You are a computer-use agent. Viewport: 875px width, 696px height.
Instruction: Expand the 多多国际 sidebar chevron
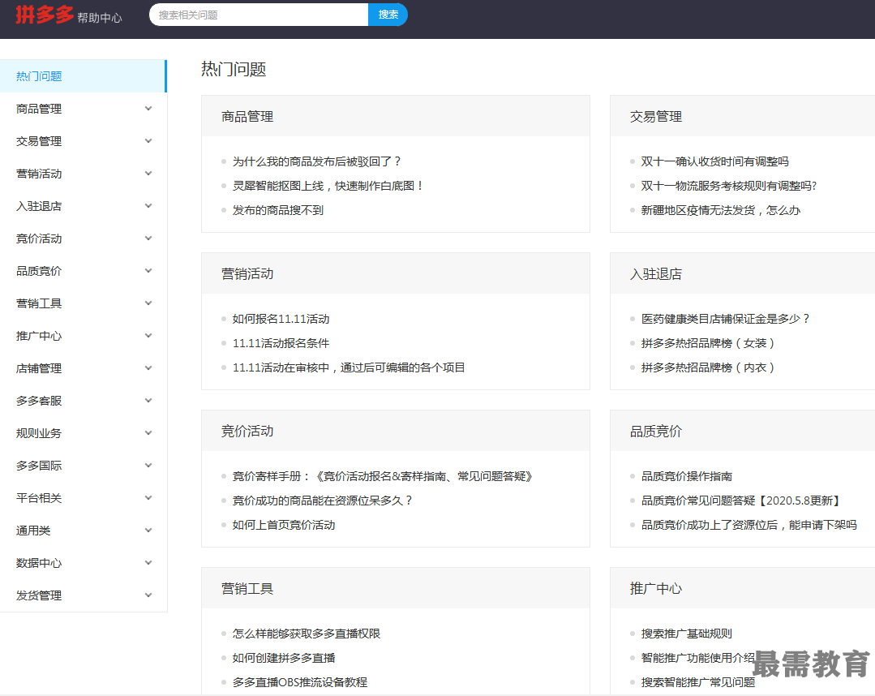coord(148,465)
